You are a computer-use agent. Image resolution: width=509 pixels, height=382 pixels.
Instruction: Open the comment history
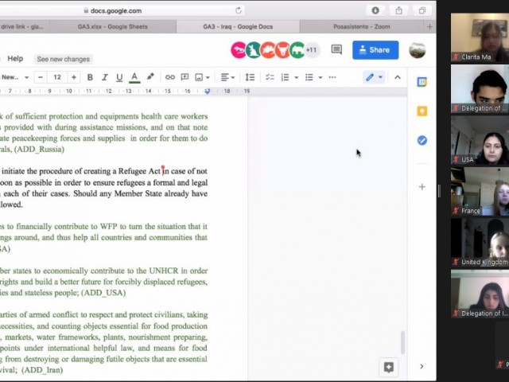pyautogui.click(x=336, y=50)
